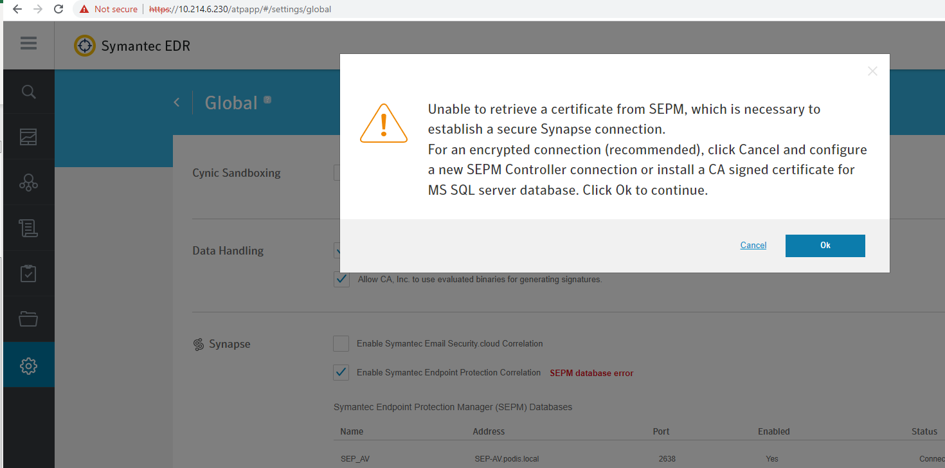Click the browser address bar URL
The height and width of the screenshot is (468, 945).
pos(240,9)
